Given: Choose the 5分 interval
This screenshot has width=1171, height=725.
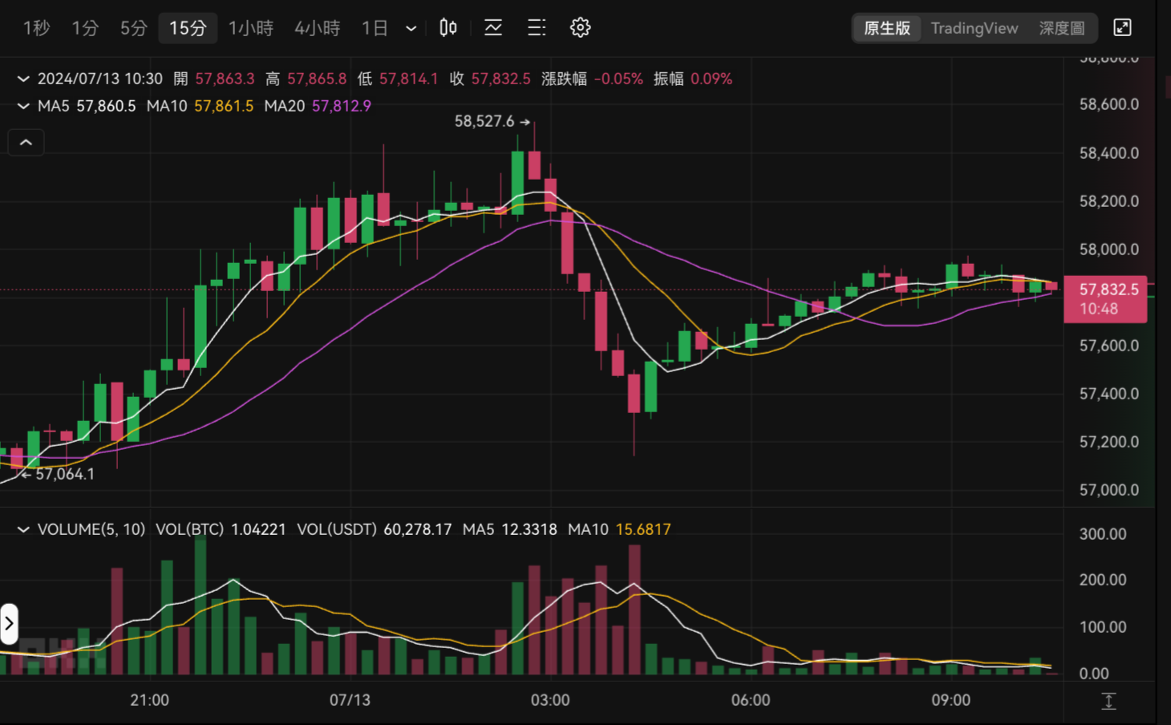Looking at the screenshot, I should click(x=133, y=28).
